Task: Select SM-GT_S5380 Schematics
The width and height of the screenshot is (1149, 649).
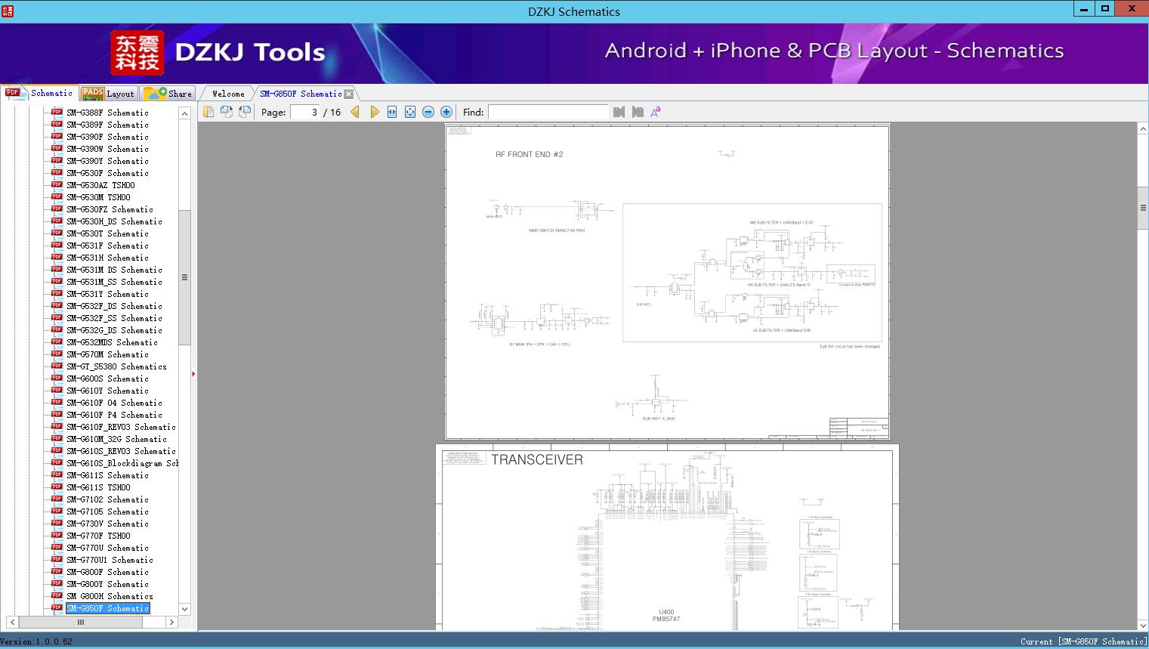Action: coord(116,366)
